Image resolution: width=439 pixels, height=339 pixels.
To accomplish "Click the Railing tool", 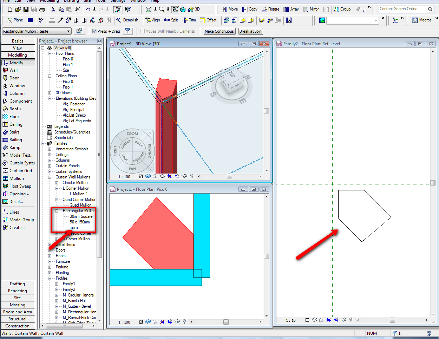I will [x=15, y=140].
